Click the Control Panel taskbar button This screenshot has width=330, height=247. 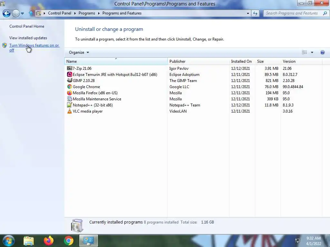pyautogui.click(x=88, y=241)
